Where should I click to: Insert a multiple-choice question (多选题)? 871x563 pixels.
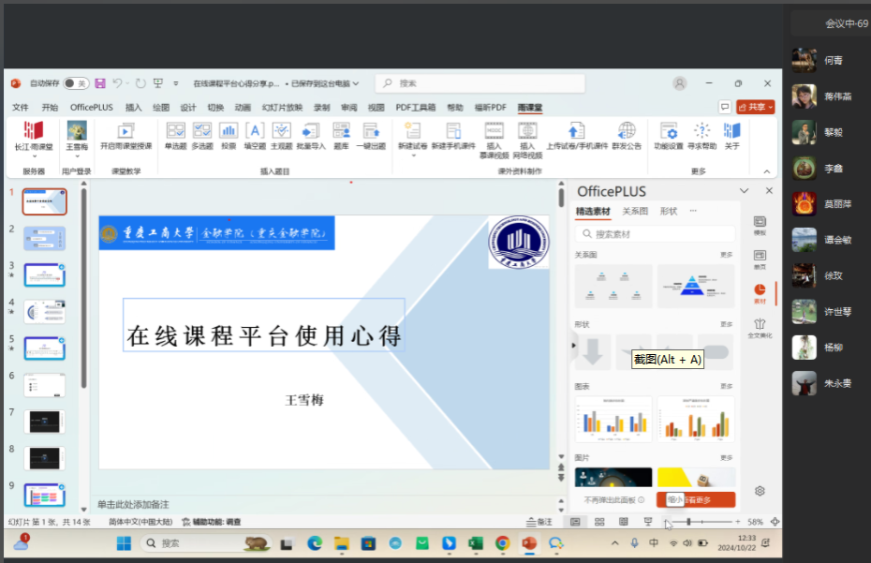pos(202,135)
